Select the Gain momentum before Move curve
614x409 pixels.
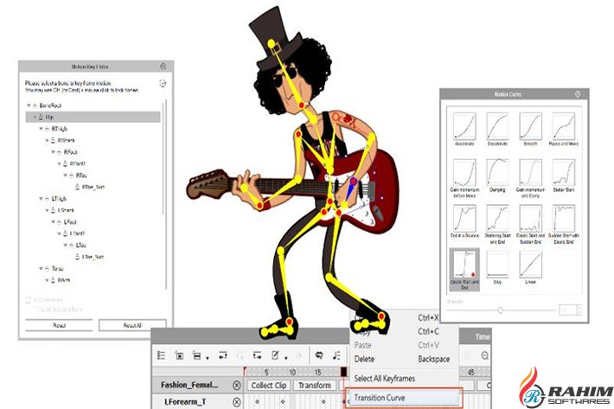coord(464,178)
